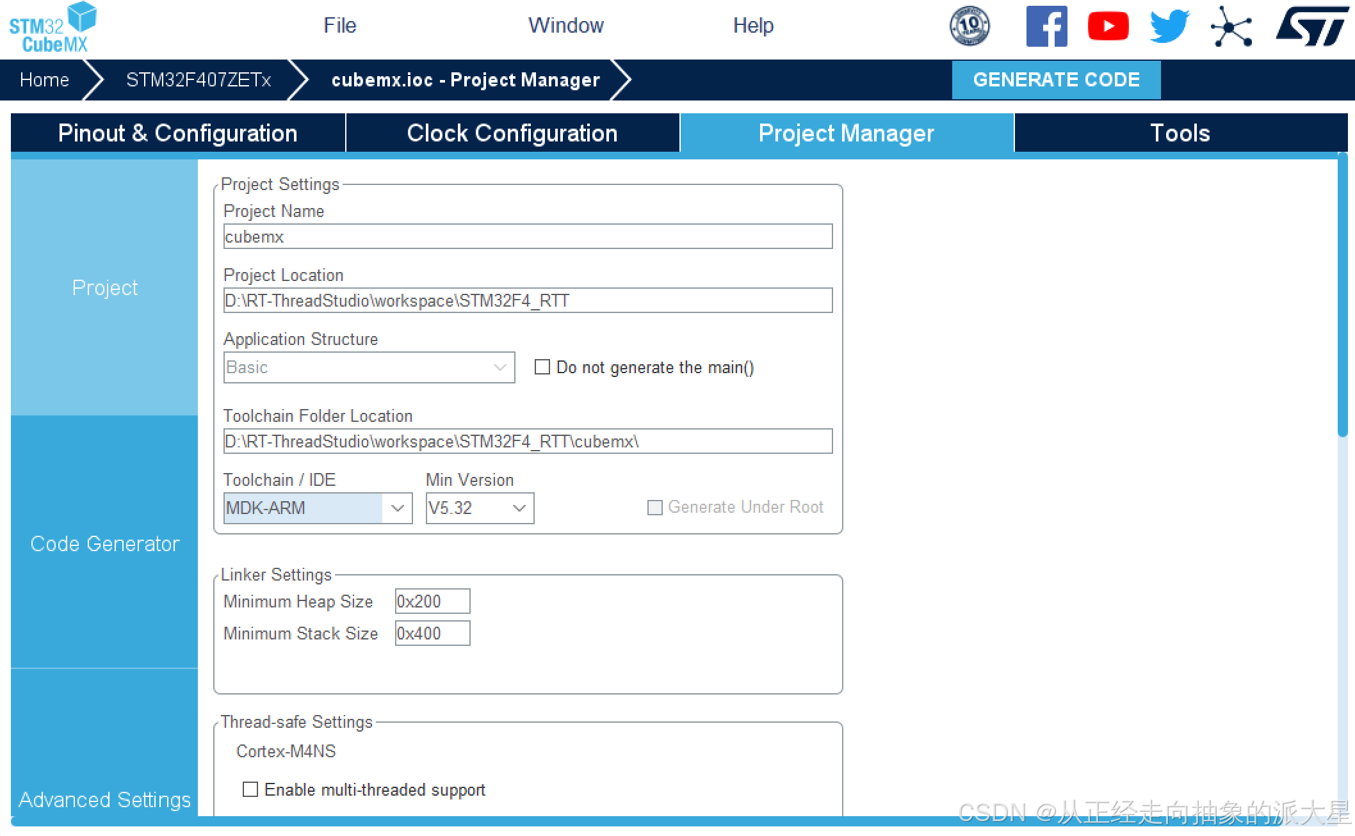Open the Min Version V5.32 dropdown
1355x836 pixels.
[519, 508]
